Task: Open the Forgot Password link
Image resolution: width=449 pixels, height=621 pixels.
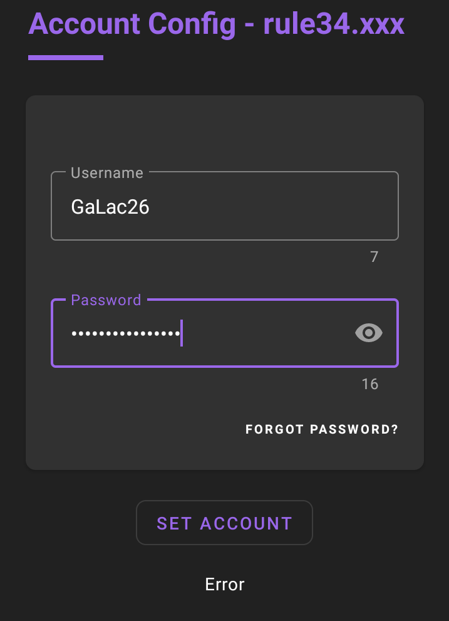Action: 321,429
